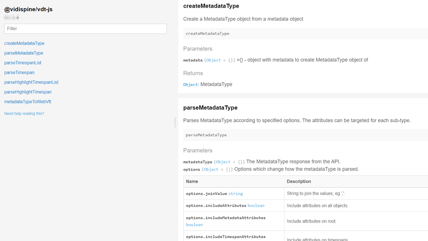This screenshot has width=428, height=241.
Task: Click the @vidispine/vdt-js title
Action: [x=28, y=9]
